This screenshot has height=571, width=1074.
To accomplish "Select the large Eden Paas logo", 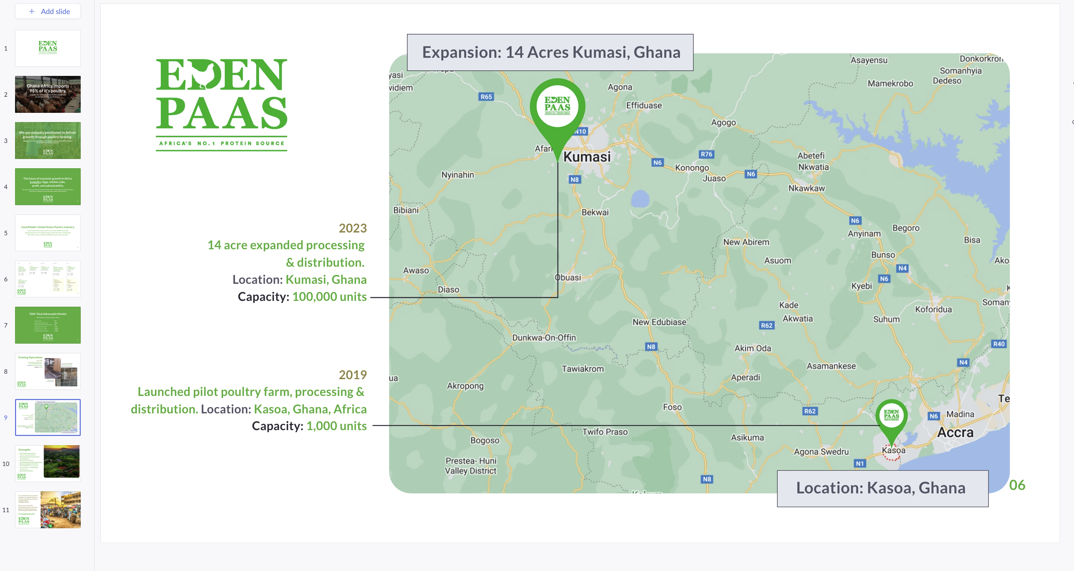I will 221,104.
